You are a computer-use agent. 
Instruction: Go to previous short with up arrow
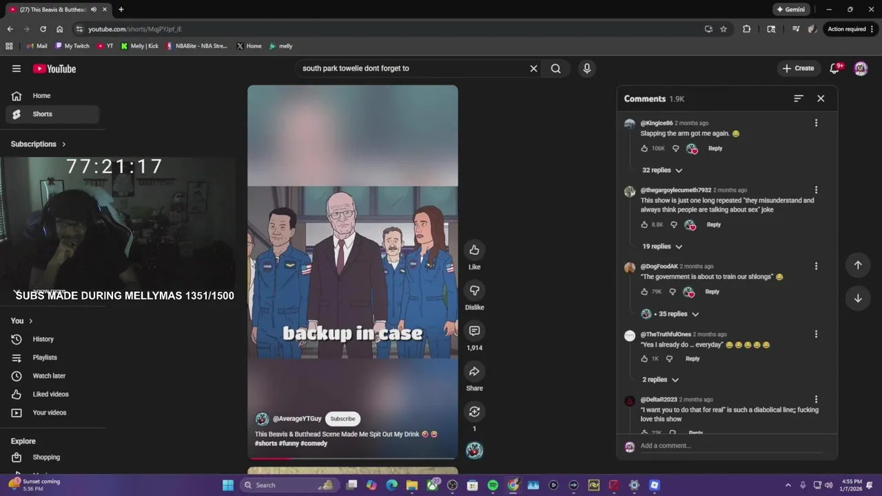[x=858, y=265]
